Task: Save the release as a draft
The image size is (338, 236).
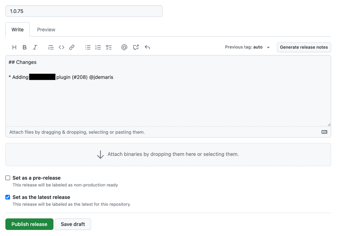Action: click(73, 224)
